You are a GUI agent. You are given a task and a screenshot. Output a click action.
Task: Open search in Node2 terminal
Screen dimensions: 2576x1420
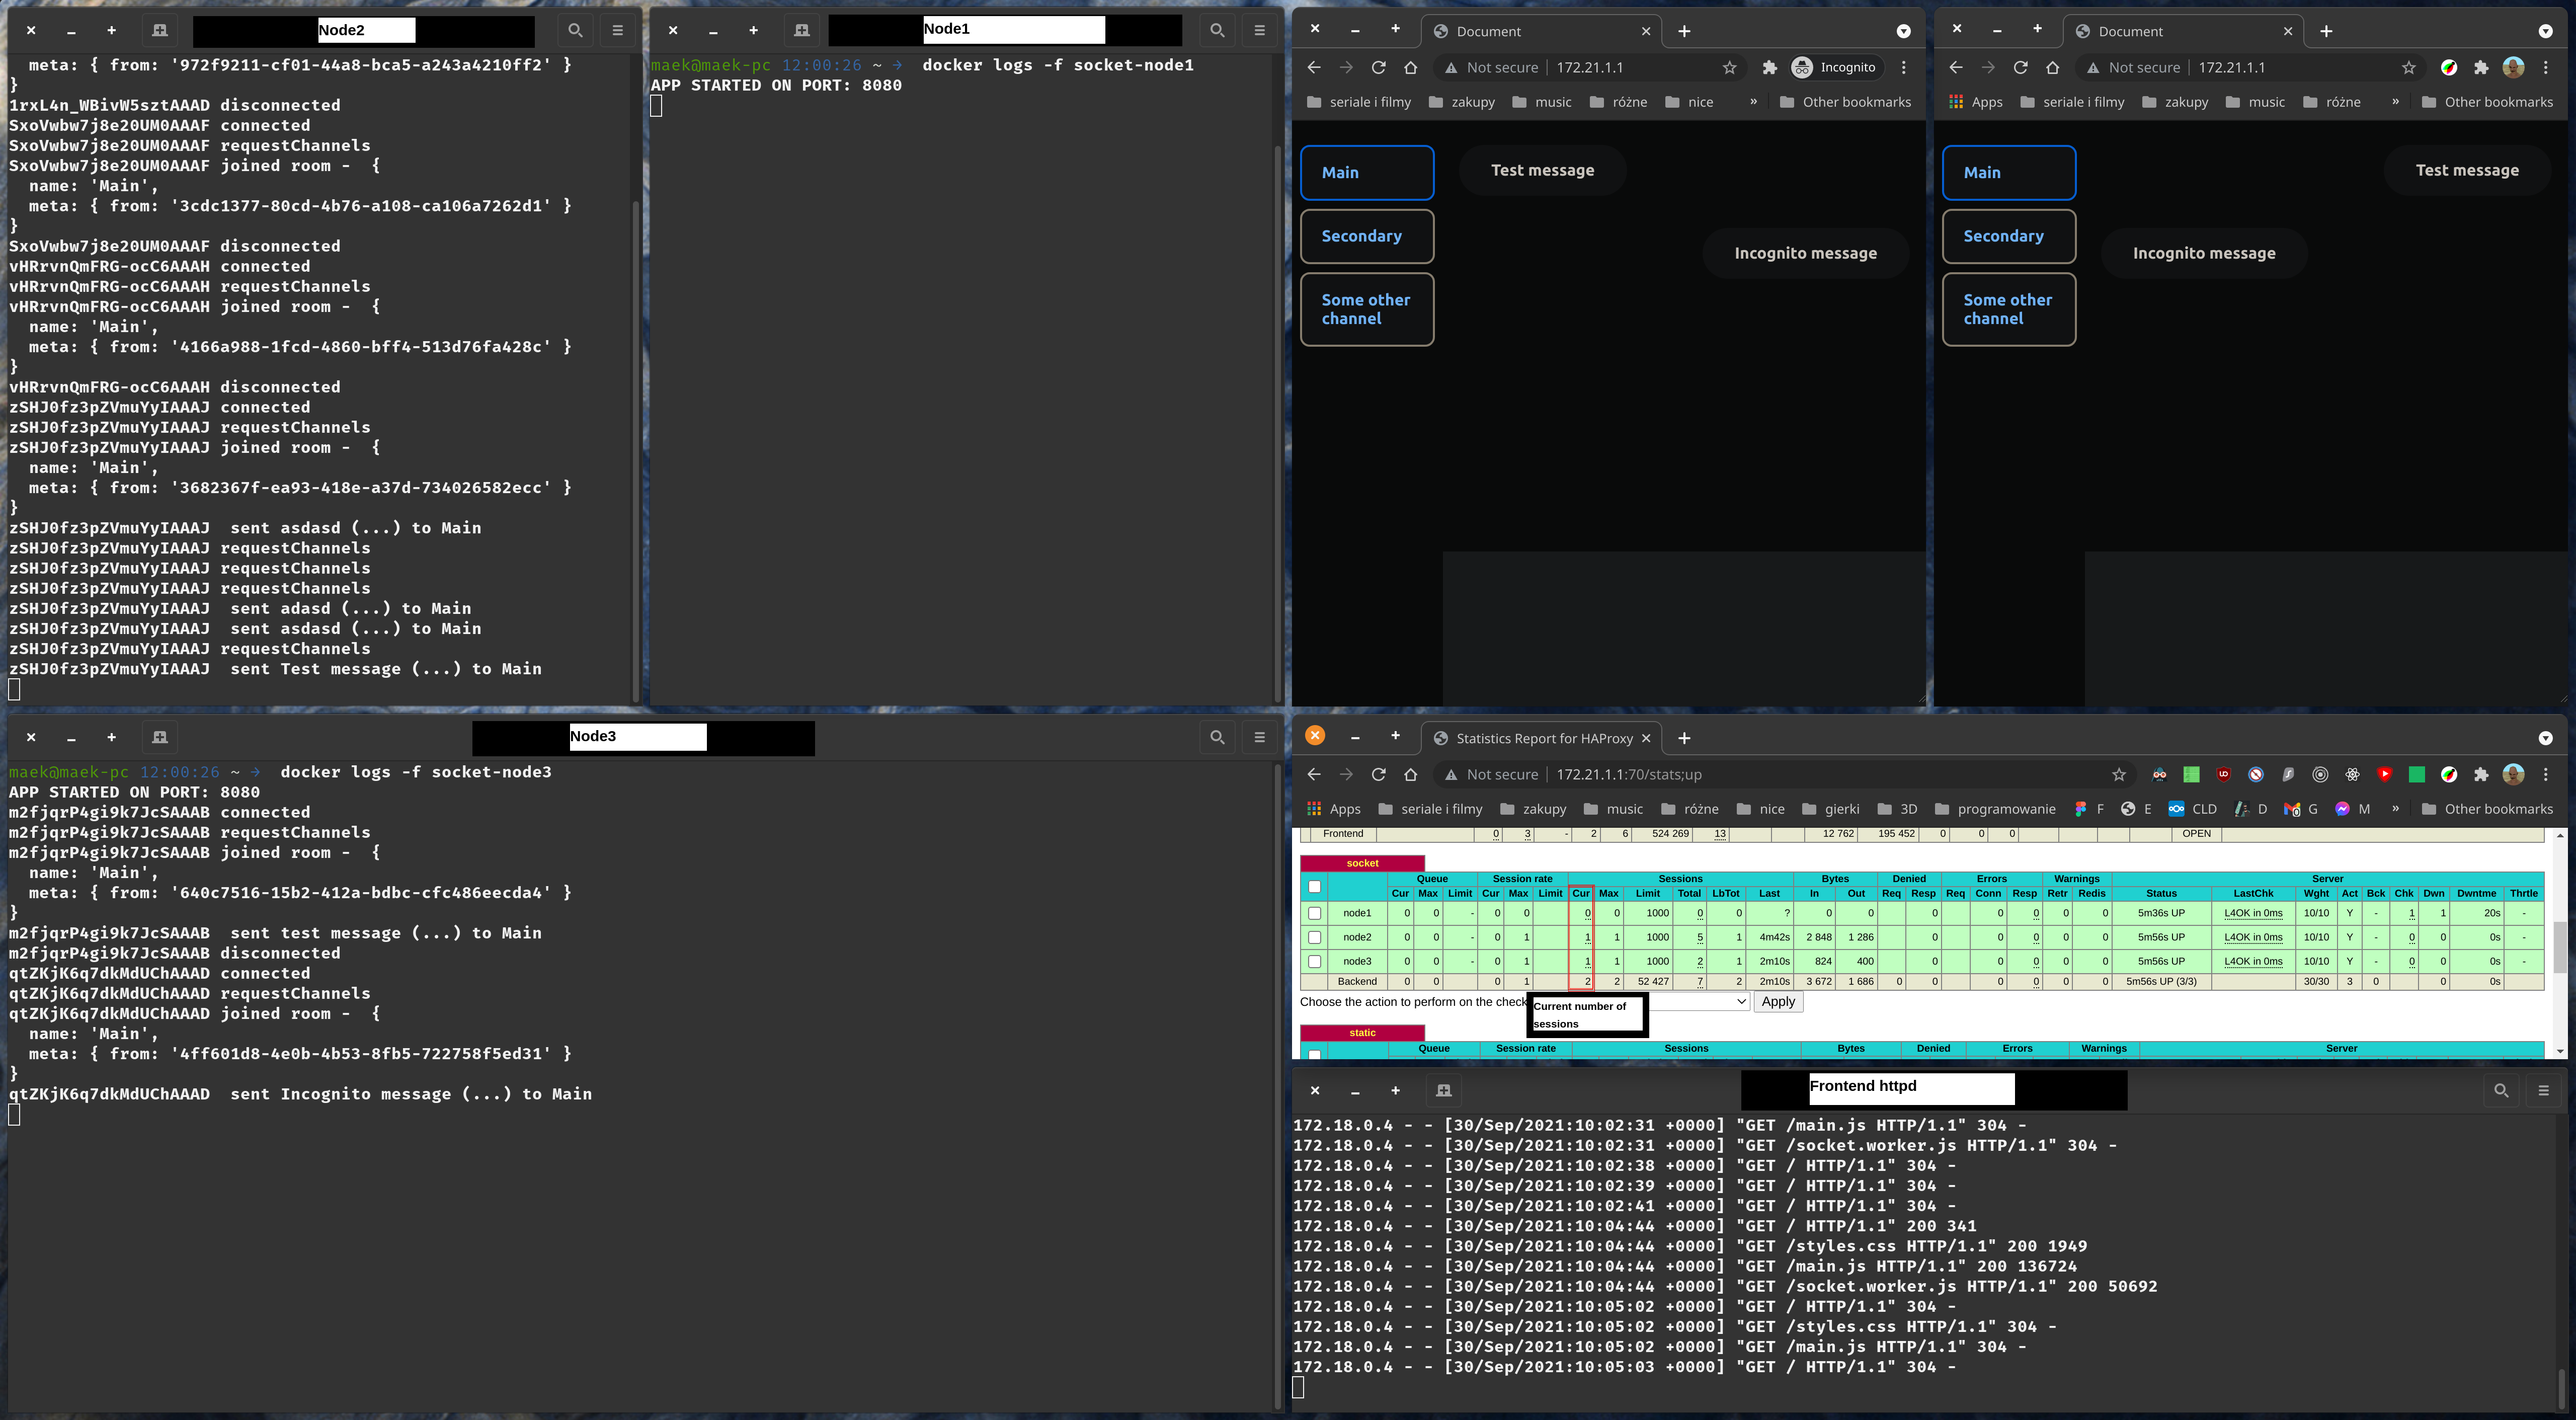(x=575, y=30)
